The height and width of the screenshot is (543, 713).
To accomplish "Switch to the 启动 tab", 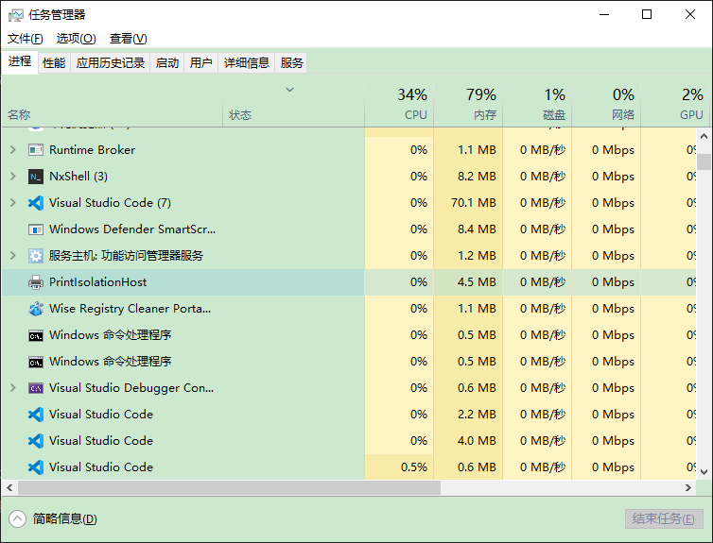I will click(166, 62).
